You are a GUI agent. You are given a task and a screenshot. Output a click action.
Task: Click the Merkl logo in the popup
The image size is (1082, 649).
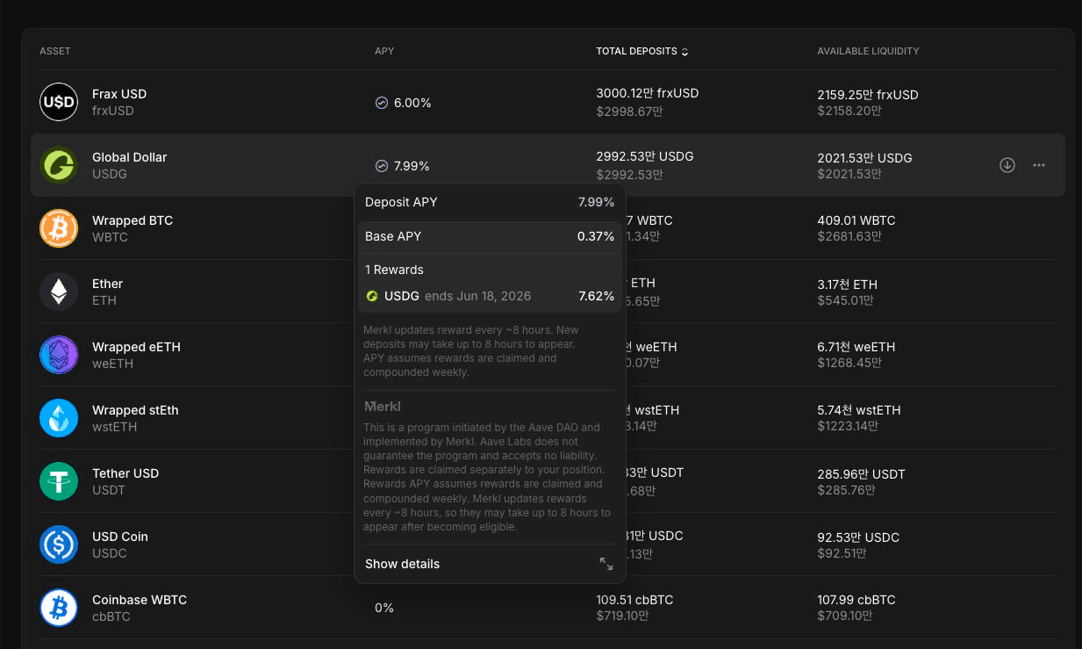click(383, 407)
